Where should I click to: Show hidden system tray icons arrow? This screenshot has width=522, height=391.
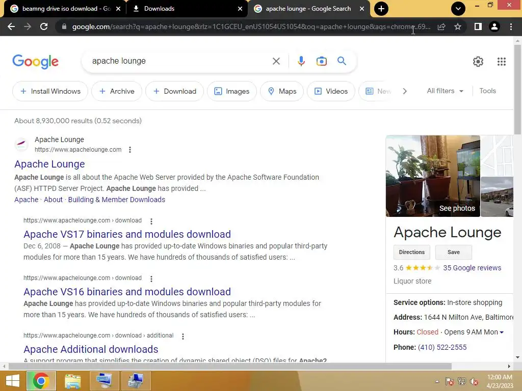pyautogui.click(x=437, y=381)
